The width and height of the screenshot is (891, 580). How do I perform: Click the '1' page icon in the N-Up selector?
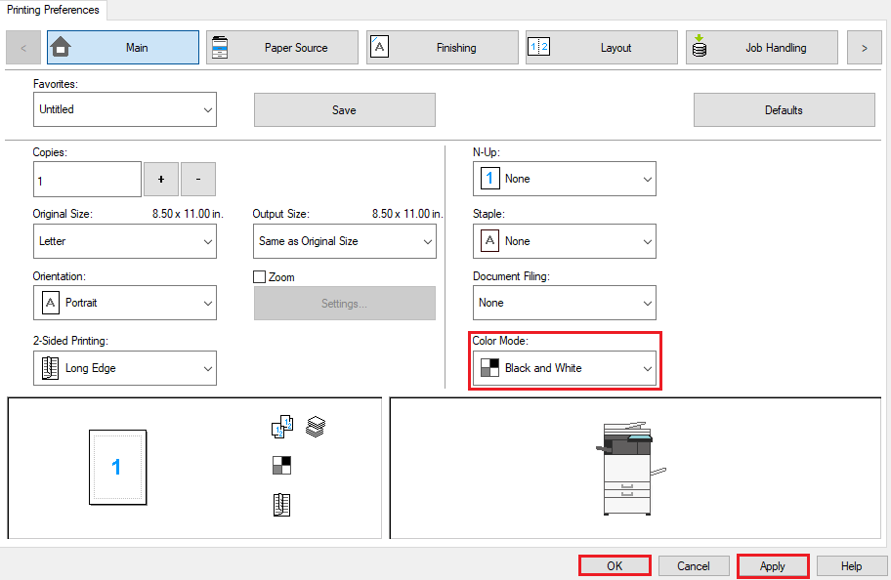(489, 179)
